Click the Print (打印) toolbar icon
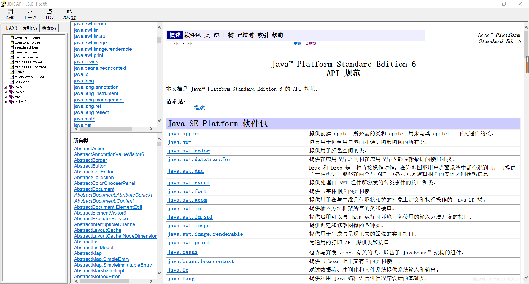The height and width of the screenshot is (284, 529). [50, 12]
